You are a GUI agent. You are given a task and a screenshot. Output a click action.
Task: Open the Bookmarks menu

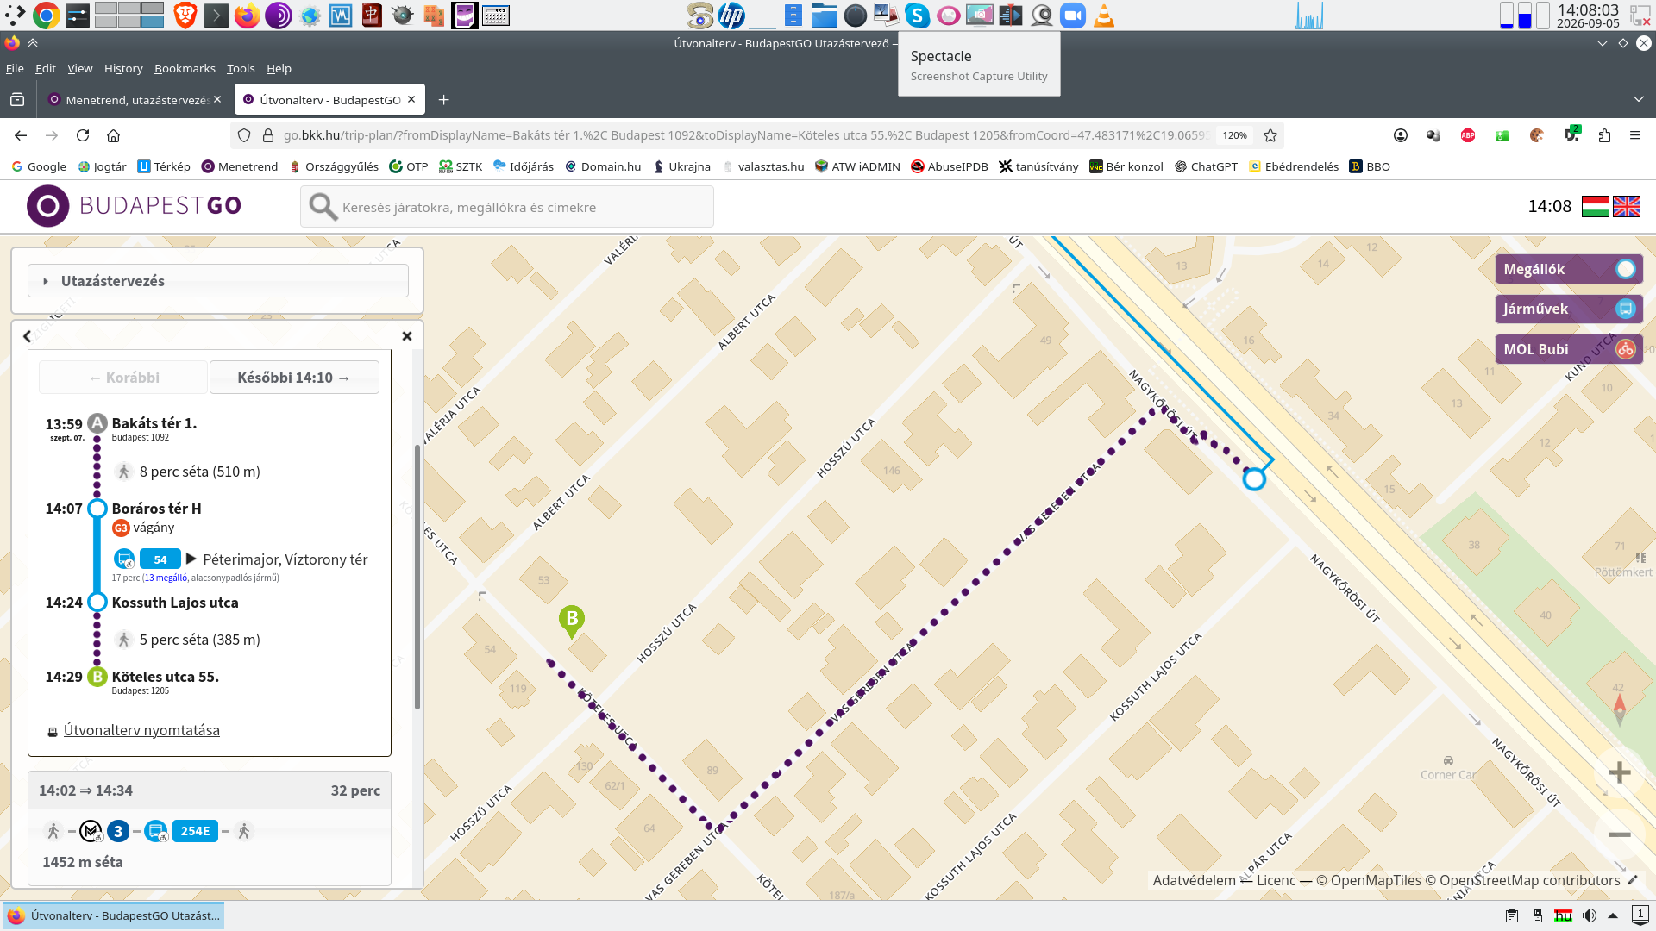(x=185, y=68)
